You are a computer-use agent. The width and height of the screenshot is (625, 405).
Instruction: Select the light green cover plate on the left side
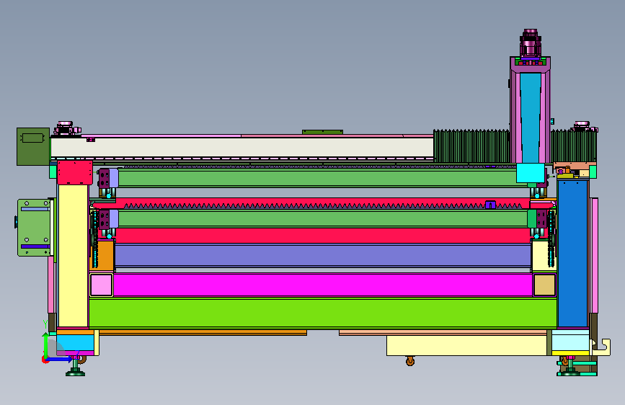[x=35, y=228]
